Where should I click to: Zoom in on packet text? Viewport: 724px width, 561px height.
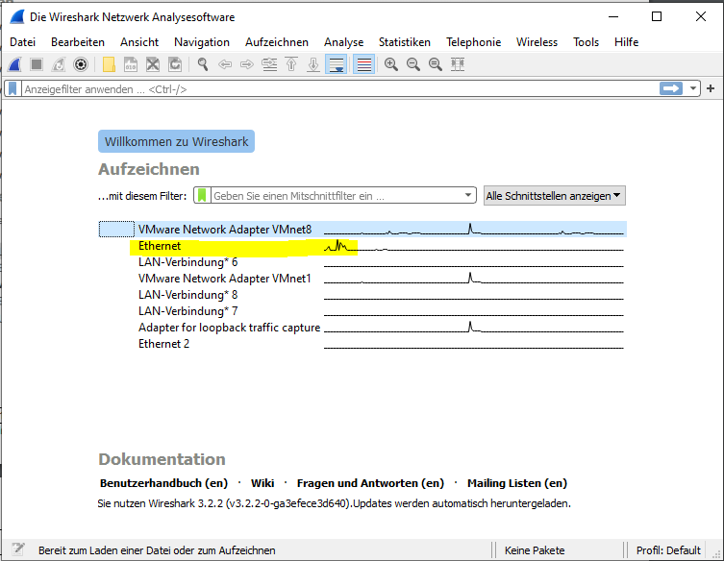[391, 64]
